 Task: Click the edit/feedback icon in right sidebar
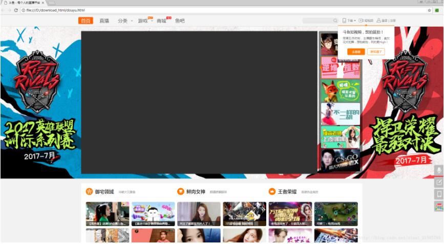[x=439, y=183]
